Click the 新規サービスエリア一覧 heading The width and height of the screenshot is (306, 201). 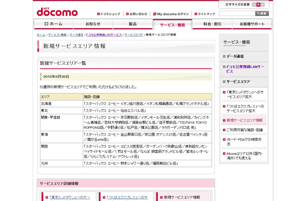pyautogui.click(x=63, y=63)
